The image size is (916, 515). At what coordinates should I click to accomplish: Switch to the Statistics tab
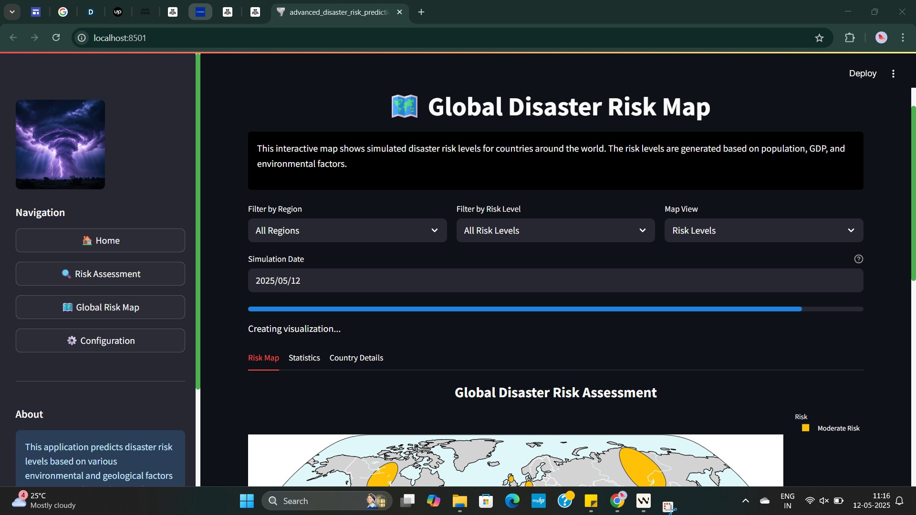[304, 358]
